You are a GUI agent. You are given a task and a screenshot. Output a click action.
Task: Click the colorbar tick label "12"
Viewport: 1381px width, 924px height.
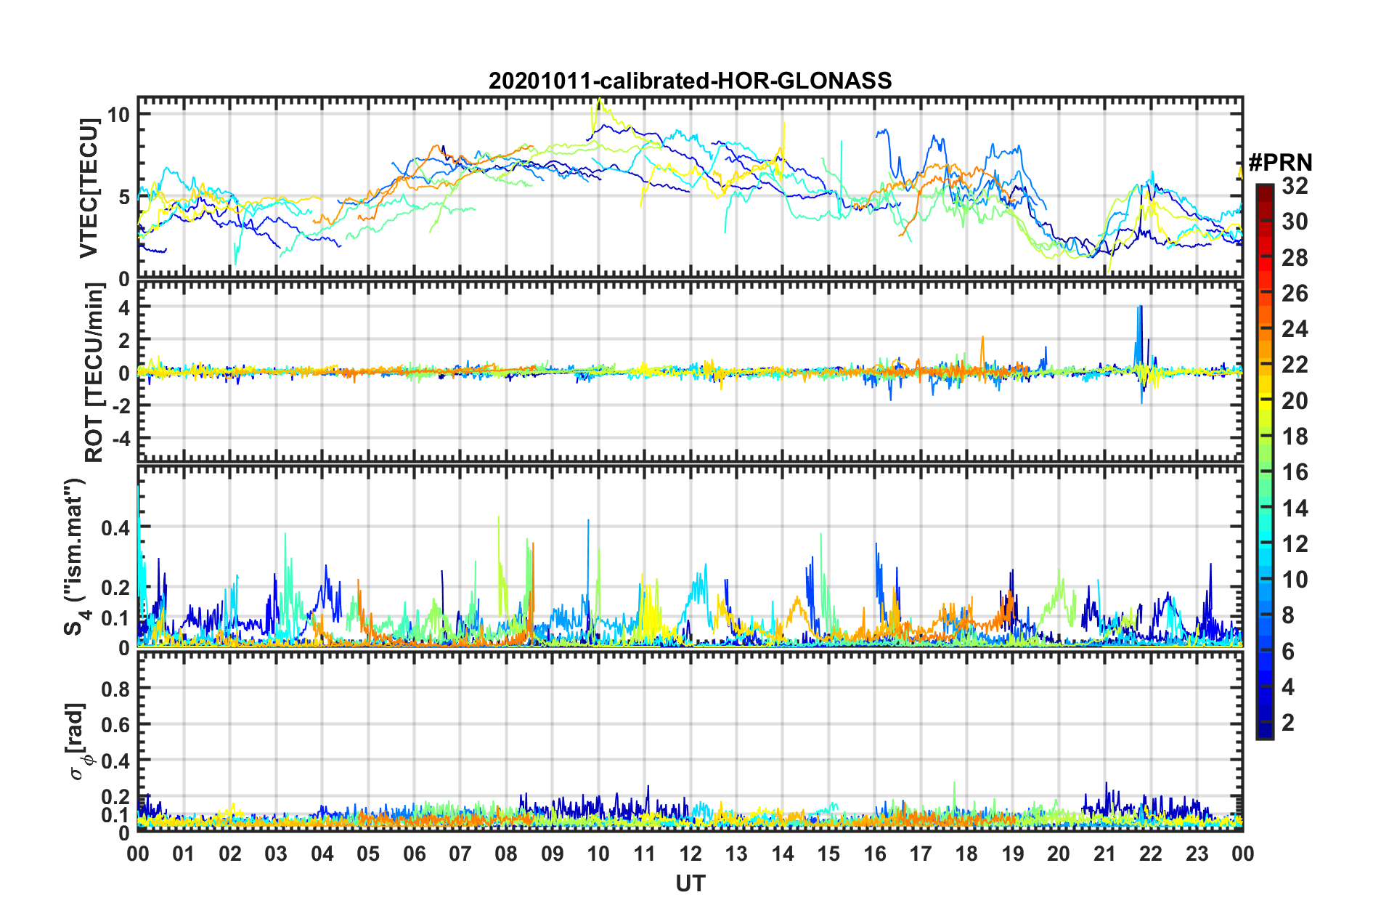(x=1295, y=544)
